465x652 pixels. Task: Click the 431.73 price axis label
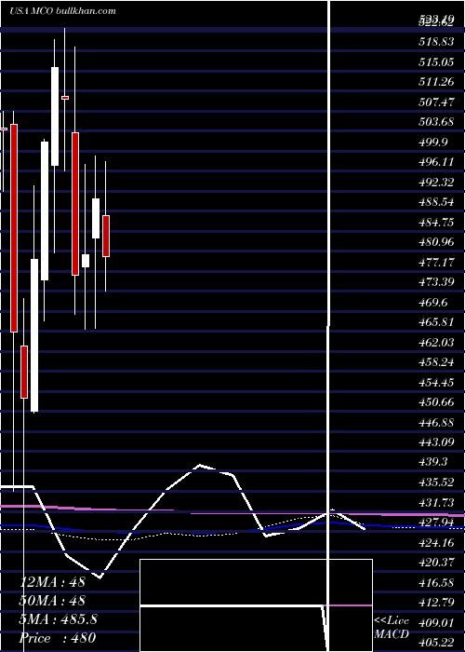click(x=436, y=504)
